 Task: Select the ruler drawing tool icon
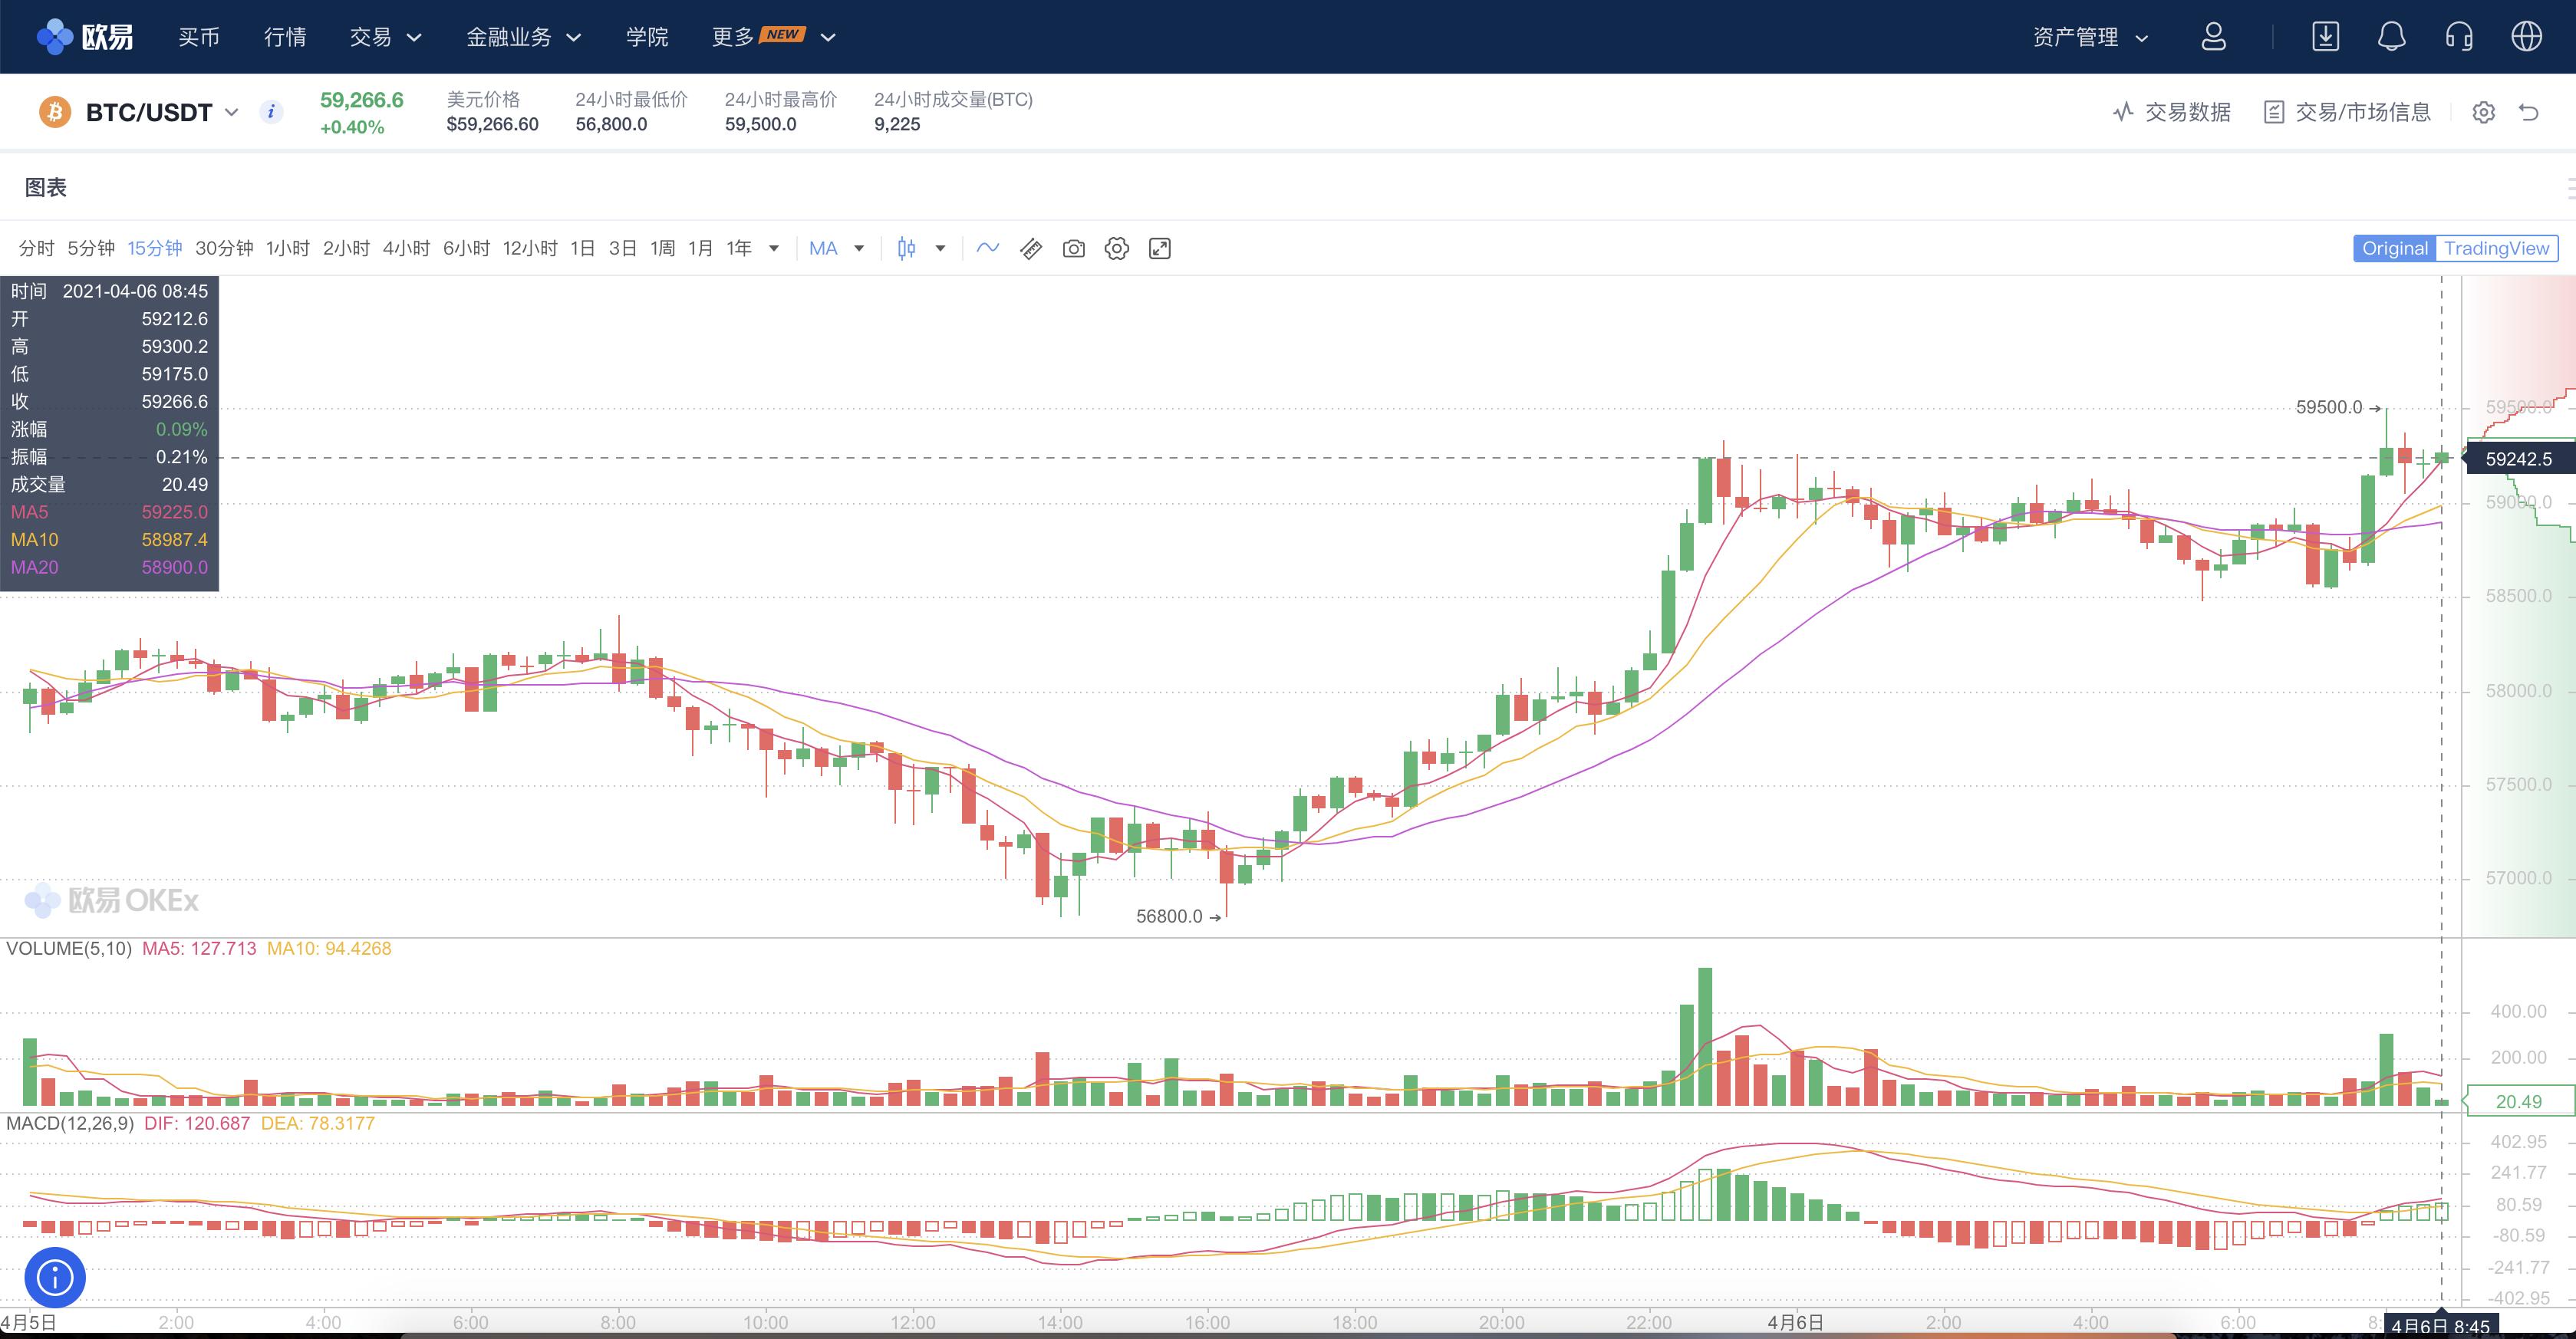1031,249
